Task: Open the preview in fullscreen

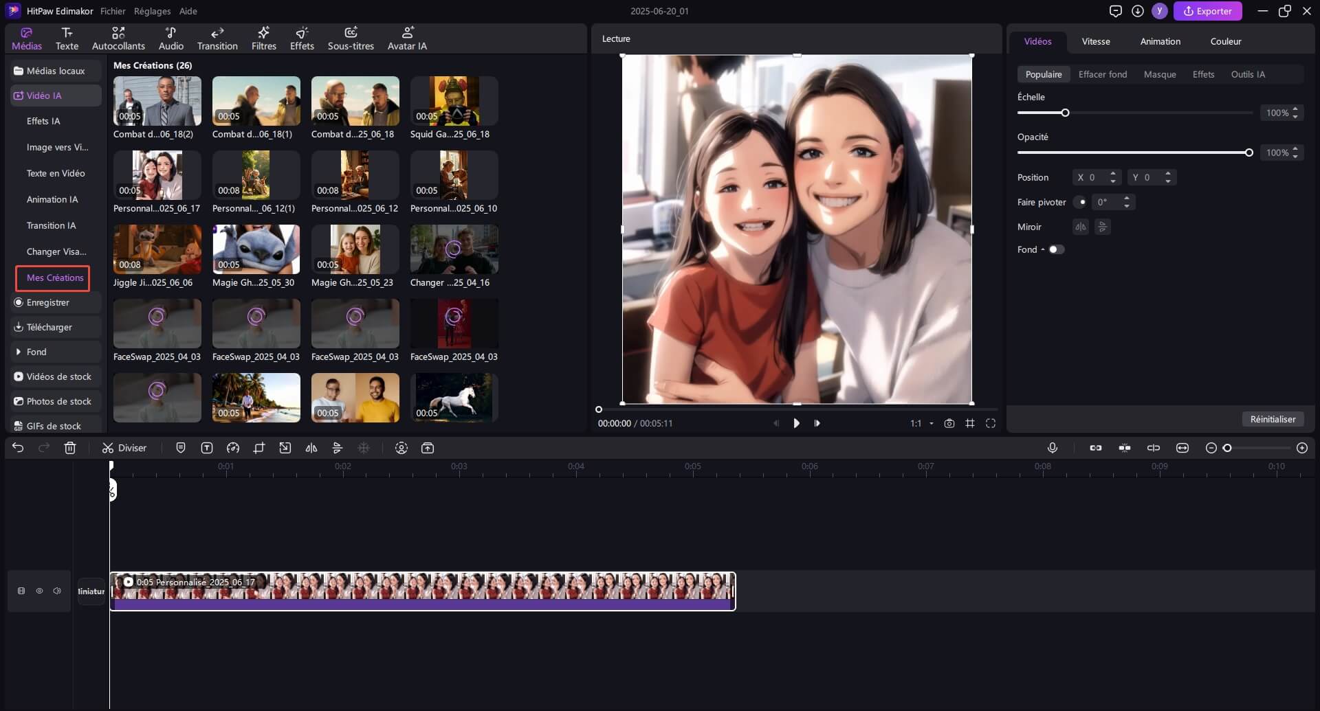Action: [991, 423]
